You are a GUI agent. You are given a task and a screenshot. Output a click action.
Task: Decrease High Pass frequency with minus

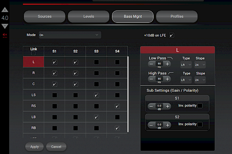click(x=151, y=79)
